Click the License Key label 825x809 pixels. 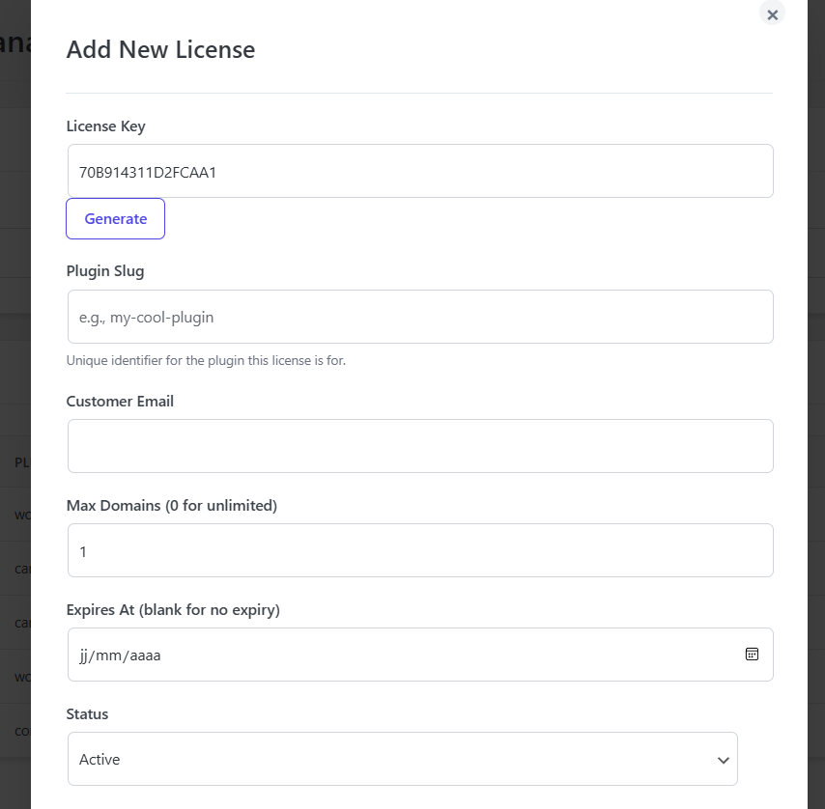click(x=105, y=126)
